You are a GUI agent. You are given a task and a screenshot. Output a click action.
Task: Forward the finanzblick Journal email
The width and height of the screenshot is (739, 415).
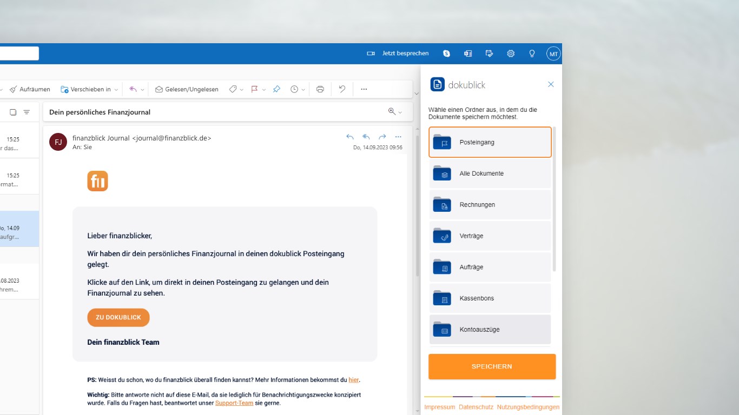point(382,137)
